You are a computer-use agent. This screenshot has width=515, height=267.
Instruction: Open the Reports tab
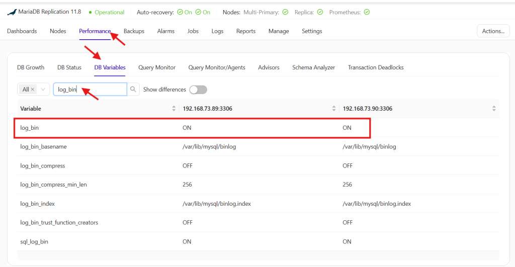[245, 31]
